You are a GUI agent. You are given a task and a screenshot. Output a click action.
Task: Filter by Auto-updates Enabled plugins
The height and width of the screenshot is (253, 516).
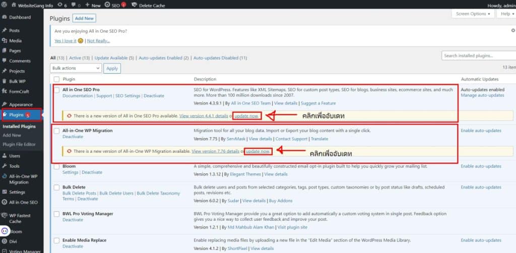pyautogui.click(x=164, y=58)
